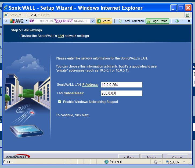This screenshot has width=195, height=168.
Task: Edit the SonicWALL LAN IP Address field
Action: pyautogui.click(x=121, y=85)
